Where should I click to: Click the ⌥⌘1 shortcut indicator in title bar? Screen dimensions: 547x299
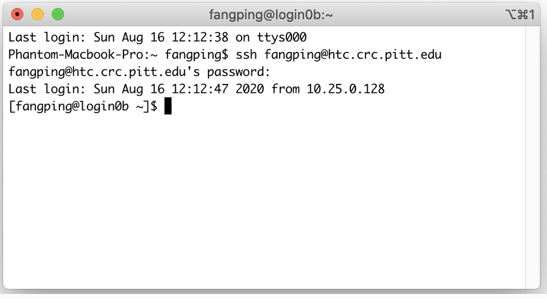coord(521,15)
